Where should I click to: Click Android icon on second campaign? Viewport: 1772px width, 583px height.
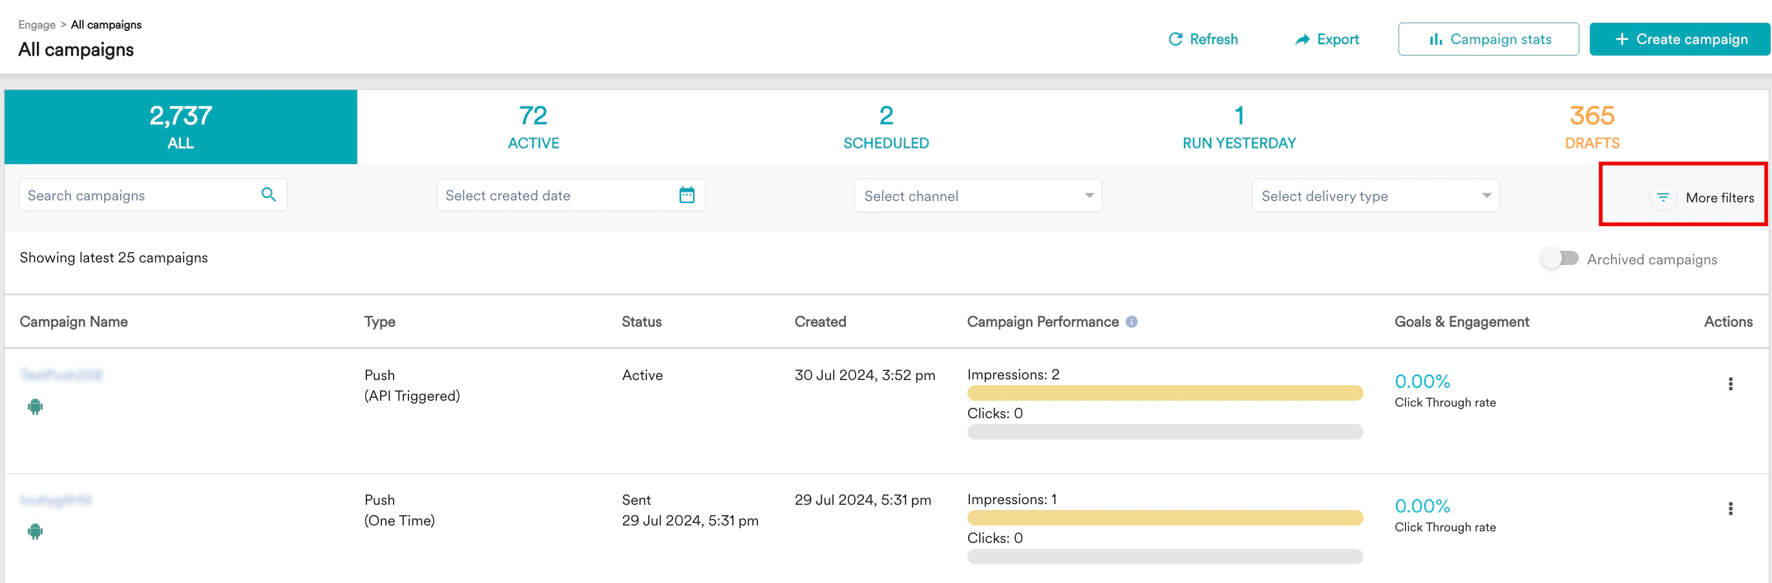[35, 531]
